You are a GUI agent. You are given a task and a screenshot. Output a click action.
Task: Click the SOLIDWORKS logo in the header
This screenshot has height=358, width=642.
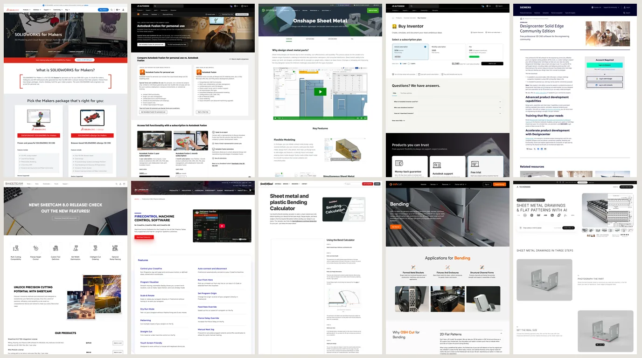pos(13,10)
